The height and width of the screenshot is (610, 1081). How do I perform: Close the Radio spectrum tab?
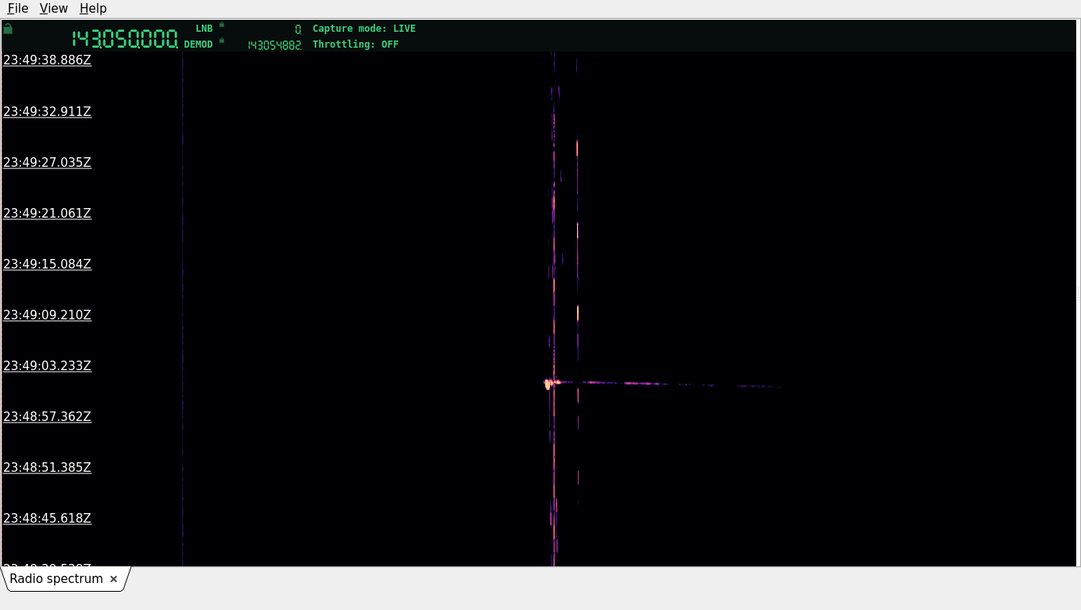click(114, 579)
